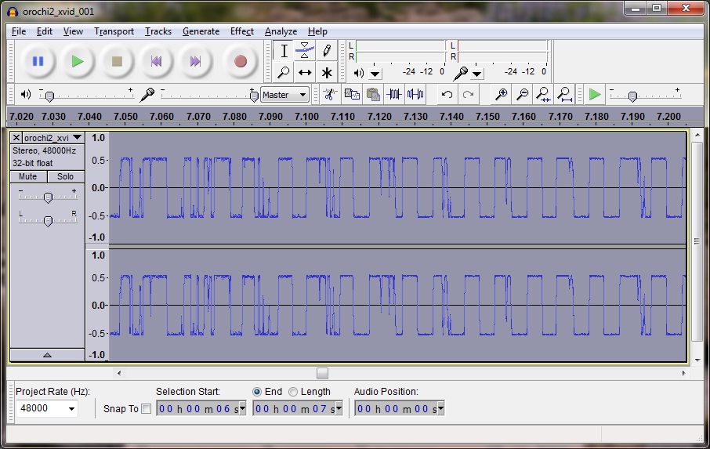Image resolution: width=710 pixels, height=449 pixels.
Task: Click the horizontal scrollbar thumb
Action: tap(322, 374)
